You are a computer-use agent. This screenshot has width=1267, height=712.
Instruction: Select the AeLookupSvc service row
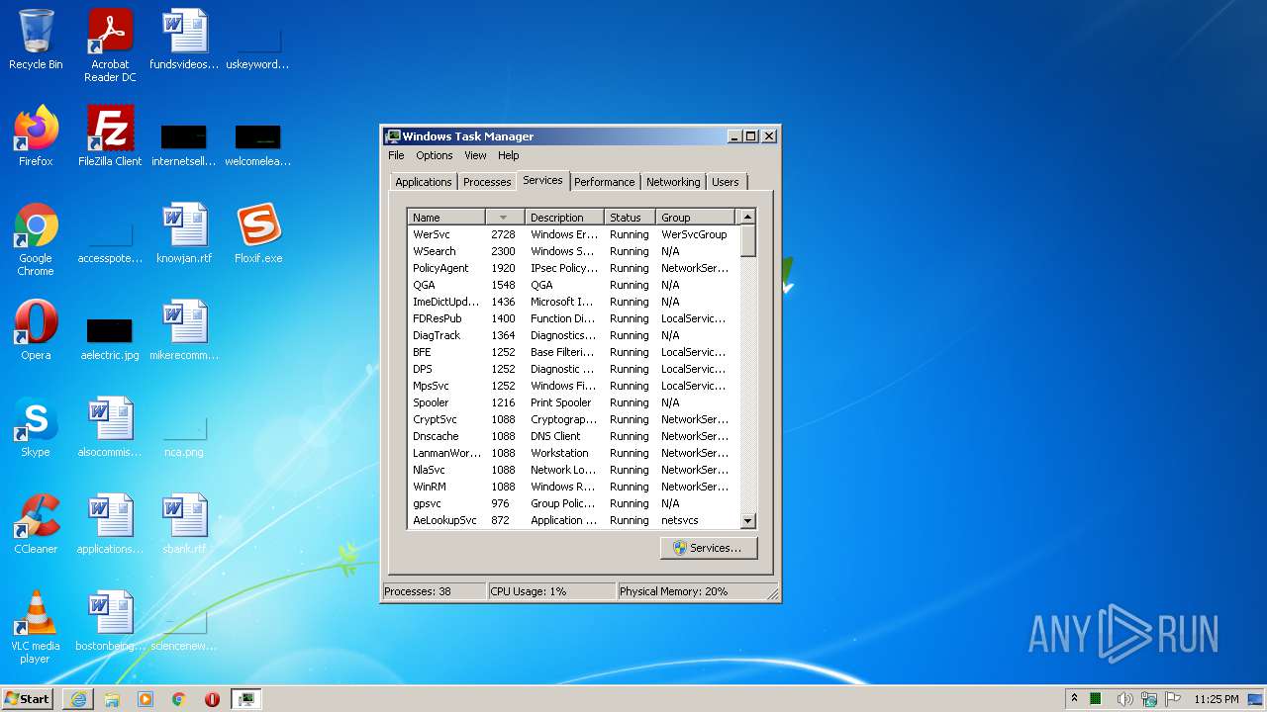573,520
